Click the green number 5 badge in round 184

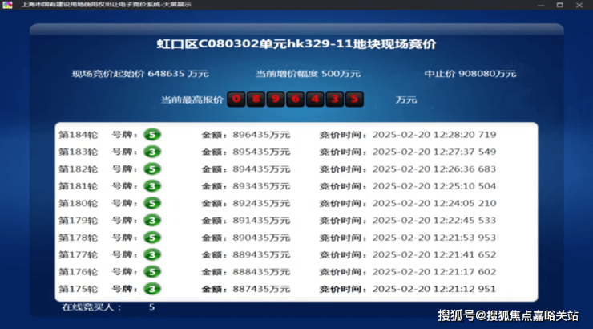point(152,135)
